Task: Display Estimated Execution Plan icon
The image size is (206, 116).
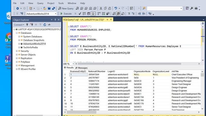Action: pos(84,14)
